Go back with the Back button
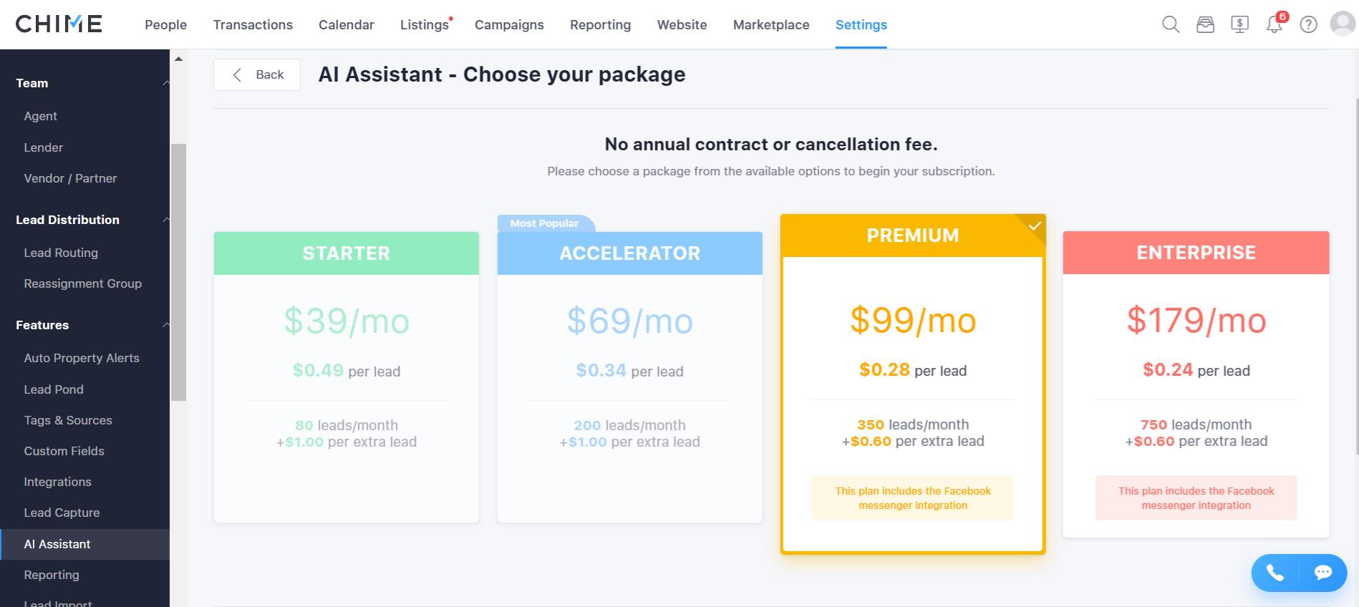The width and height of the screenshot is (1359, 607). tap(256, 74)
